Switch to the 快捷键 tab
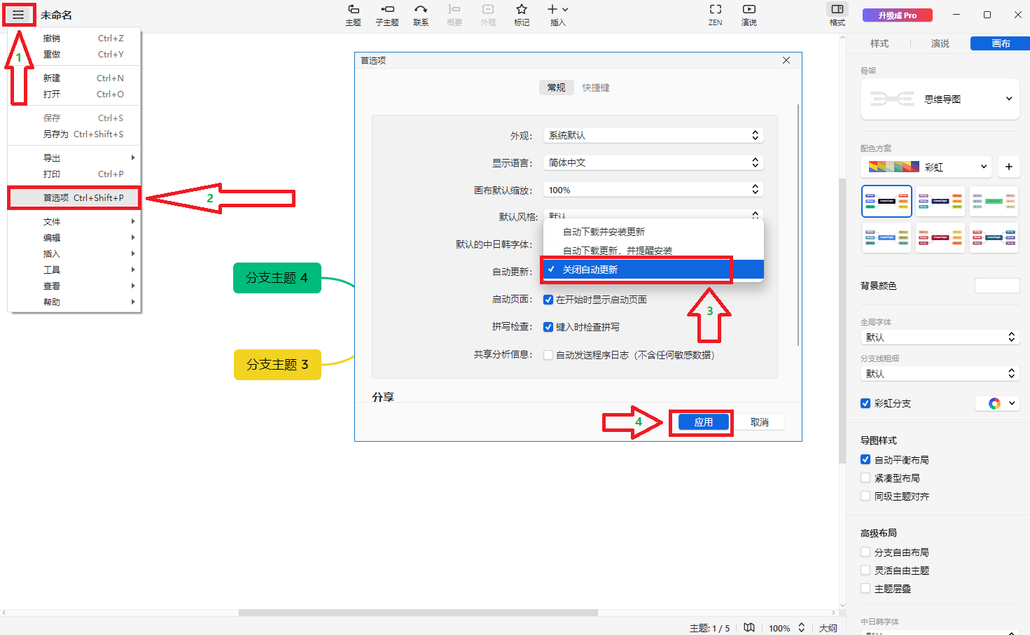This screenshot has width=1030, height=635. (596, 88)
